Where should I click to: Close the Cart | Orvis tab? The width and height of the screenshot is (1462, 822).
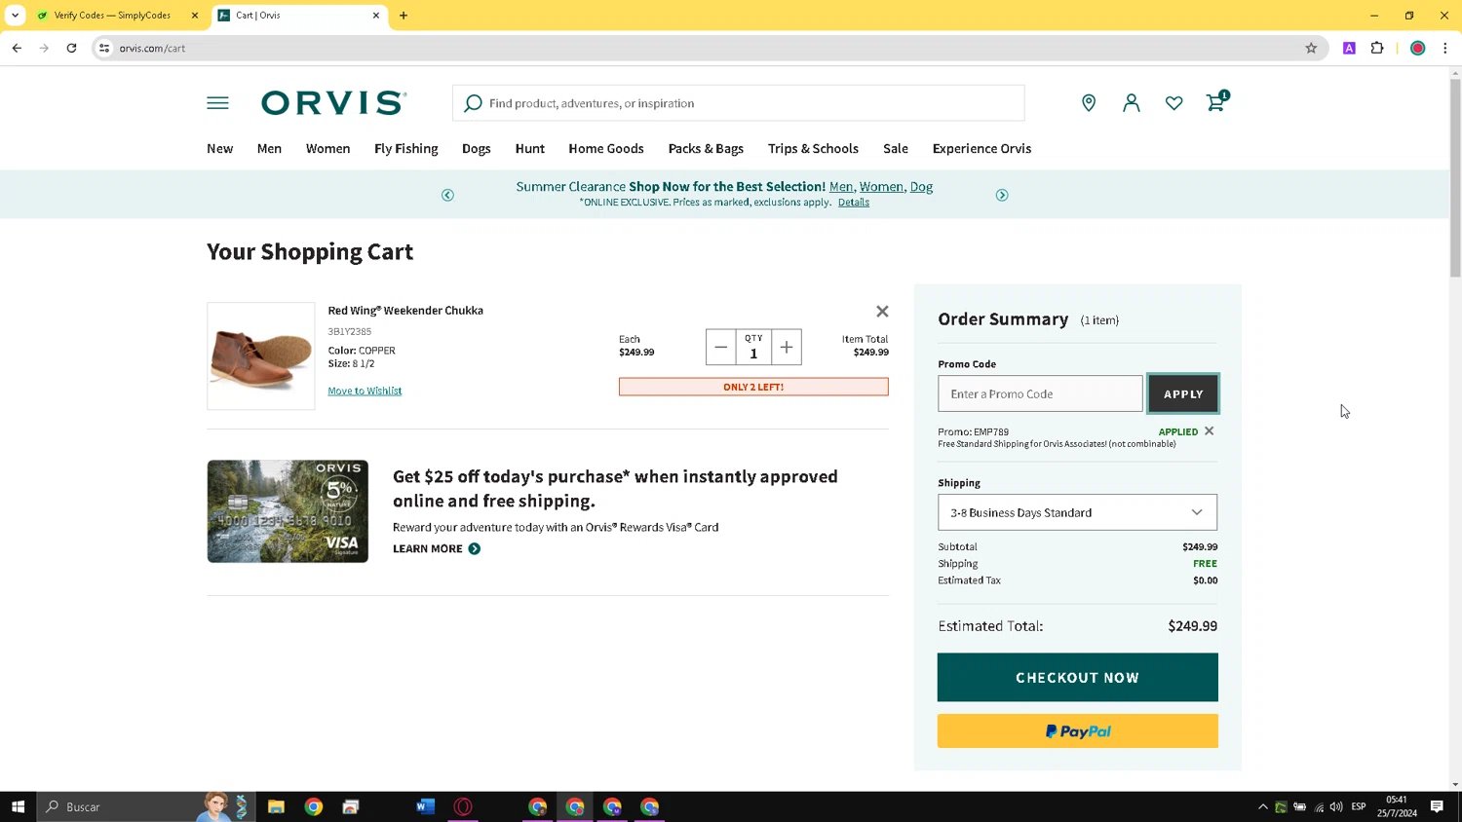(376, 16)
